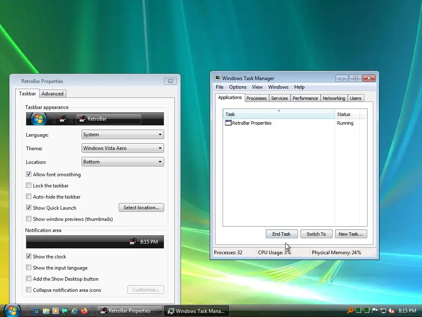Switch to the Users tab
Viewport: 422px width, 317px height.
point(356,98)
